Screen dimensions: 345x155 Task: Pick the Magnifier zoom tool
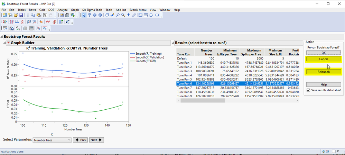pyautogui.click(x=123, y=15)
